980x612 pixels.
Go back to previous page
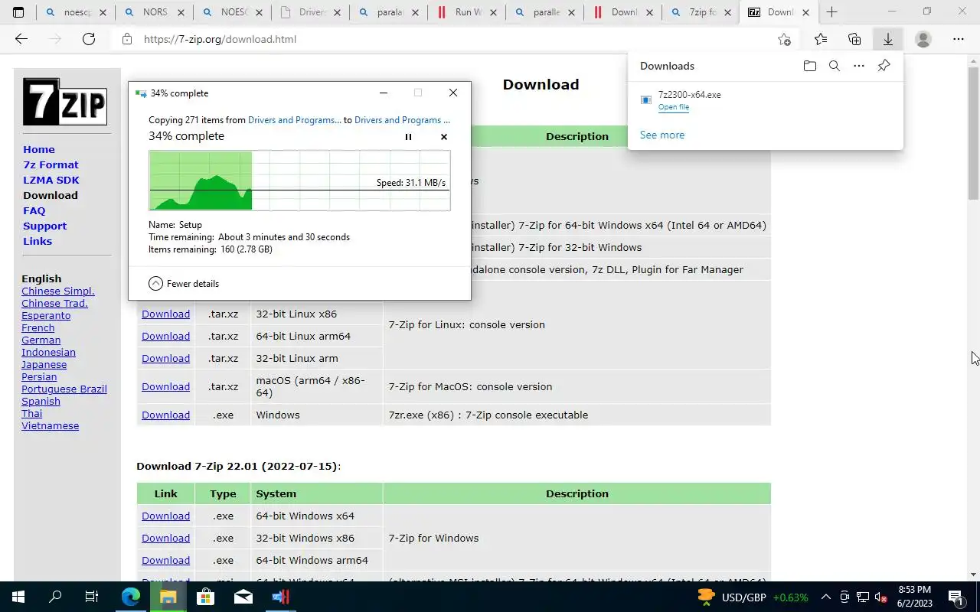click(x=21, y=39)
